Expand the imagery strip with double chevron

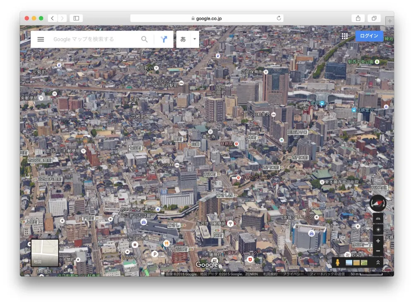pos(378,263)
